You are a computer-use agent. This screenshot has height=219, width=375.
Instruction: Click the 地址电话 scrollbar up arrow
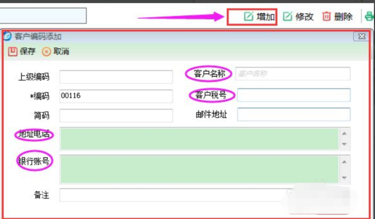[x=344, y=133]
